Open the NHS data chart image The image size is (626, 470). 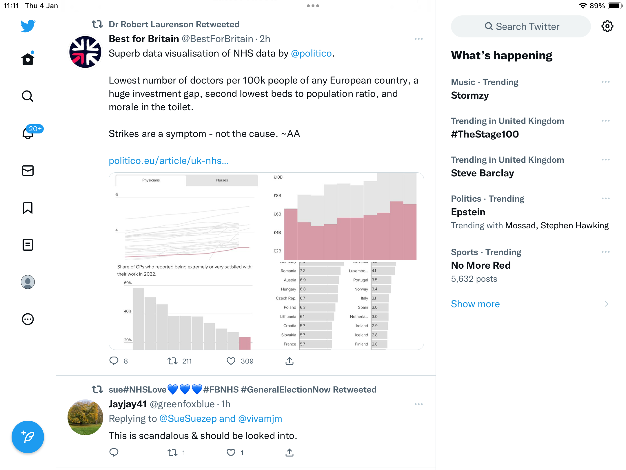(x=266, y=261)
